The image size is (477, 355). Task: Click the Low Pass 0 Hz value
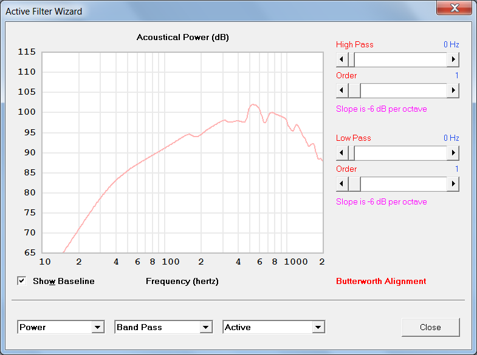click(451, 138)
